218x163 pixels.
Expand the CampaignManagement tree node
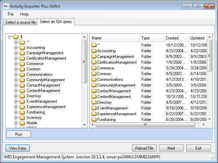pos(16,53)
